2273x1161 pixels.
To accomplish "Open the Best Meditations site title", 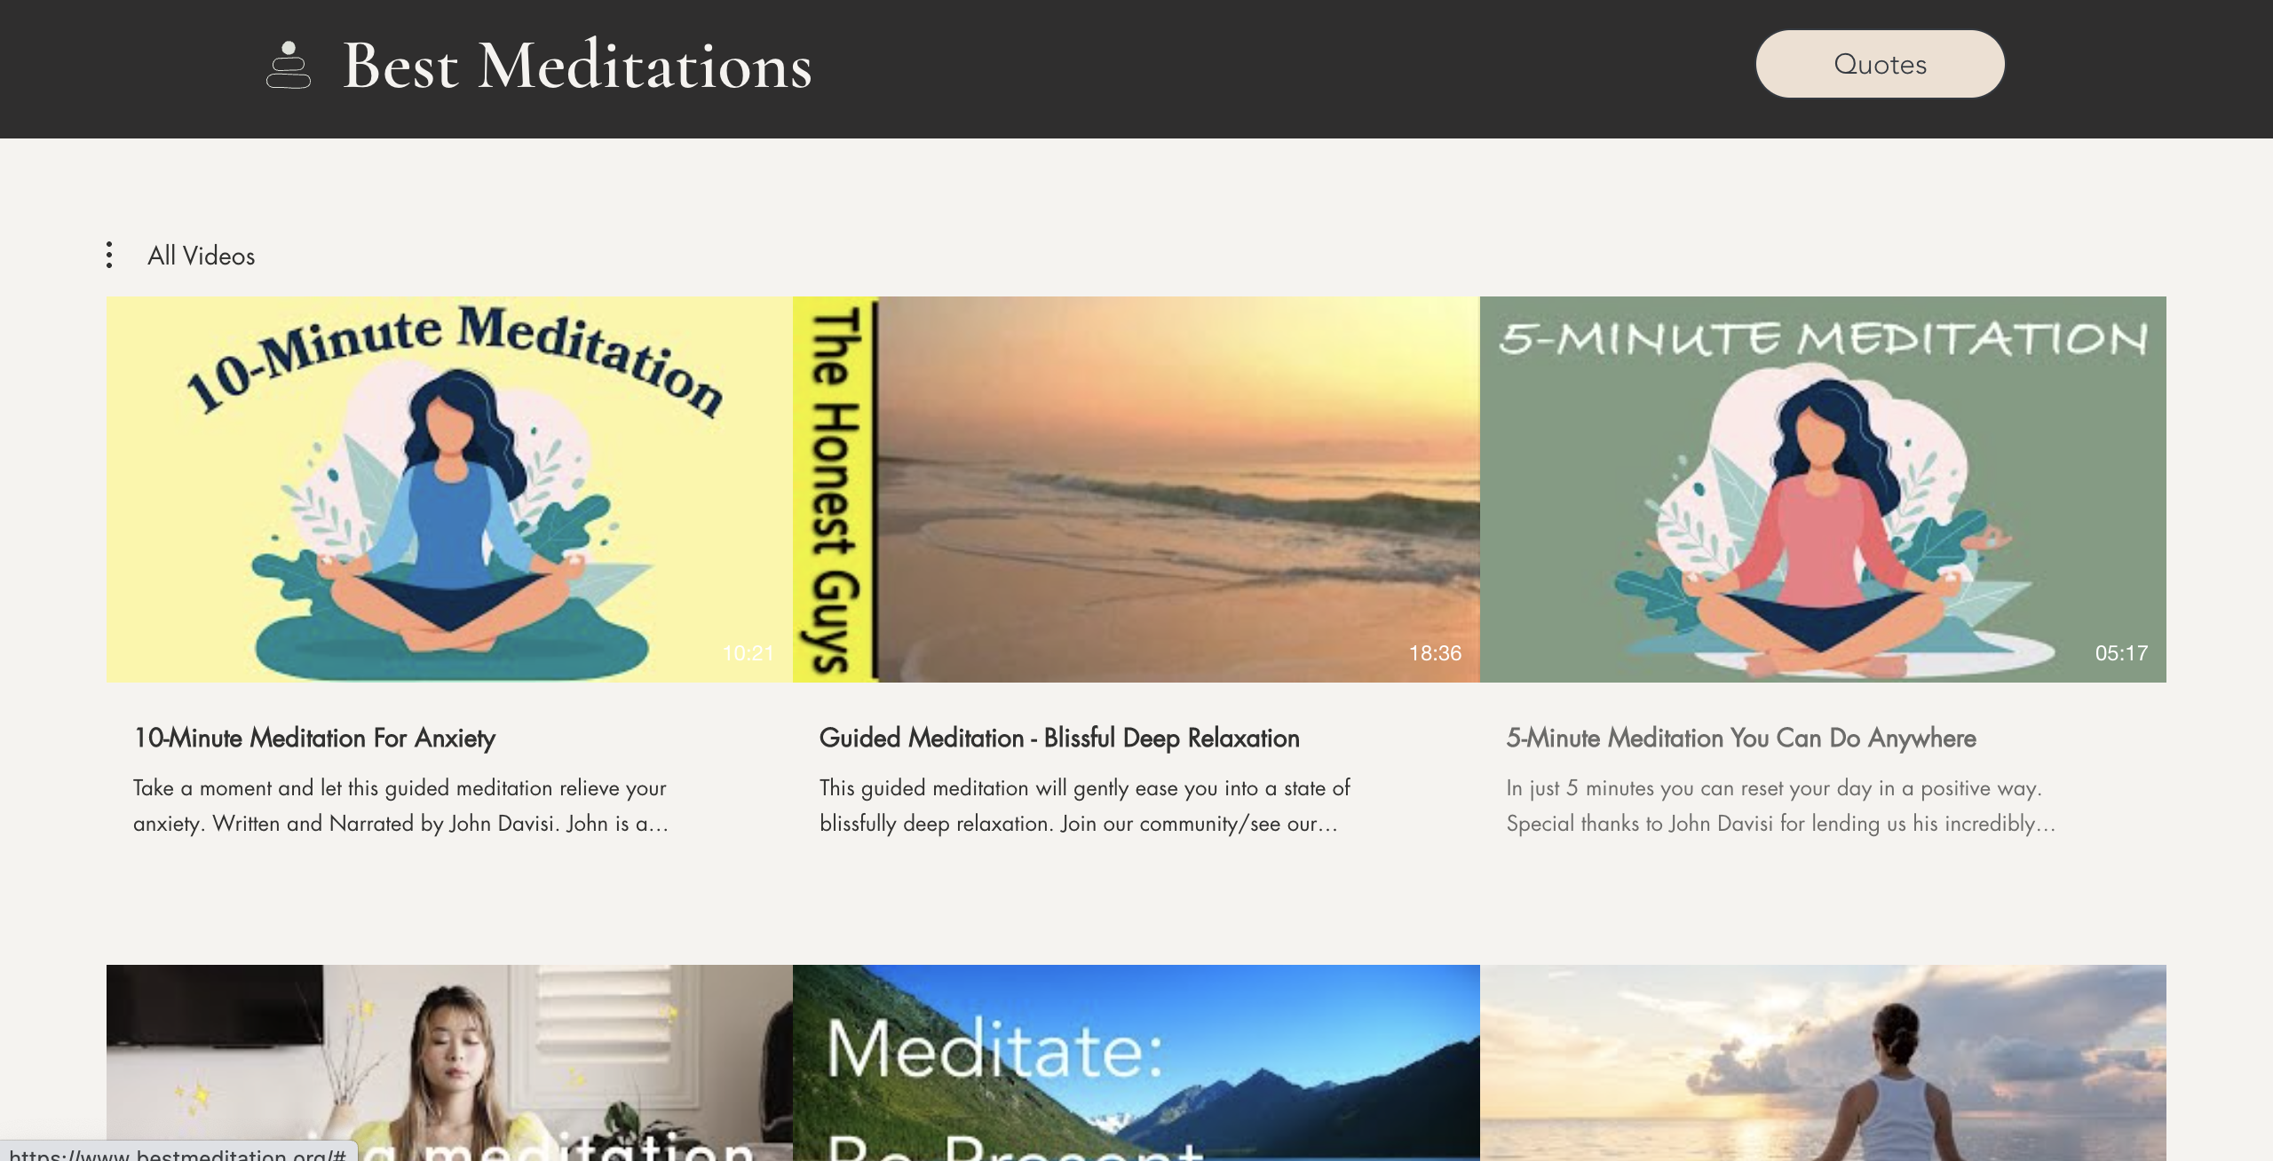I will (x=577, y=66).
